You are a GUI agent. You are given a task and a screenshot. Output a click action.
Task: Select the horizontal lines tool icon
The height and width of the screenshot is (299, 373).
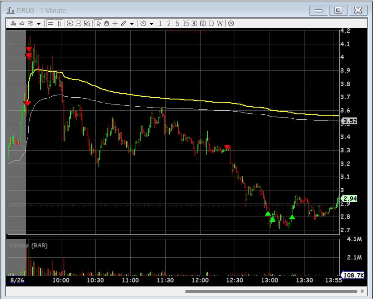(x=51, y=23)
